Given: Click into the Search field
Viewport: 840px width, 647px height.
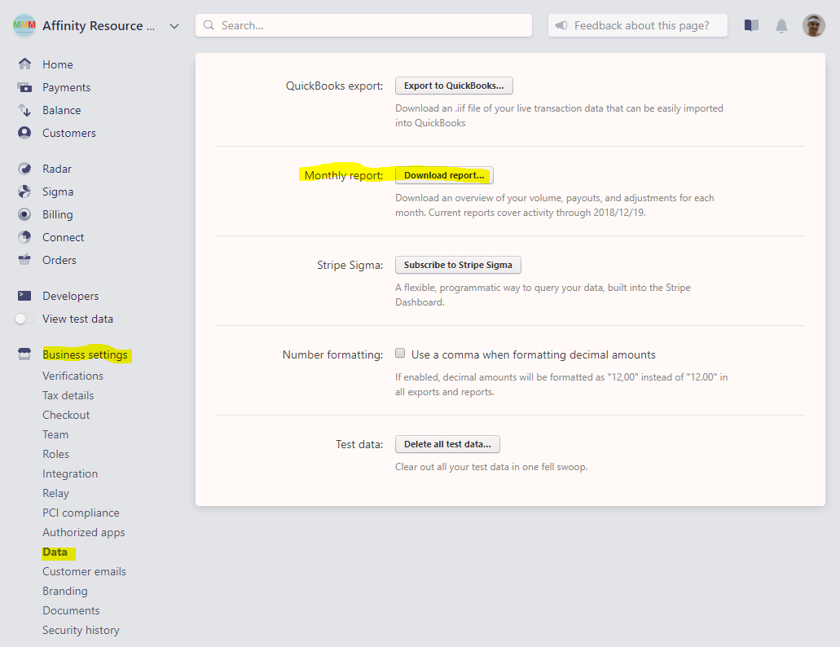Looking at the screenshot, I should pyautogui.click(x=363, y=25).
